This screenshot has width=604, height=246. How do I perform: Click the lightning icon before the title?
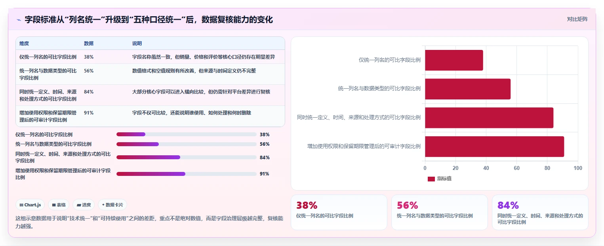(19, 20)
